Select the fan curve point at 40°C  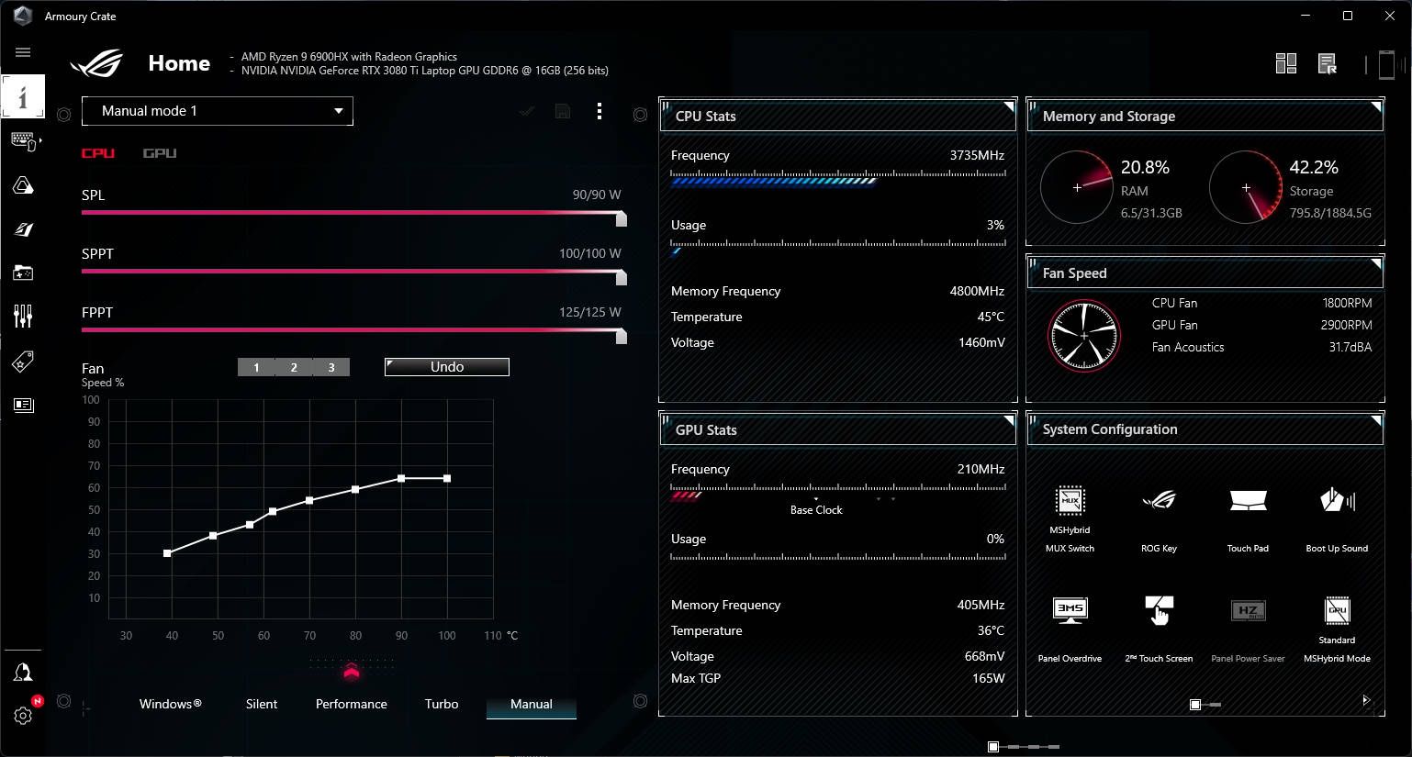pyautogui.click(x=167, y=553)
